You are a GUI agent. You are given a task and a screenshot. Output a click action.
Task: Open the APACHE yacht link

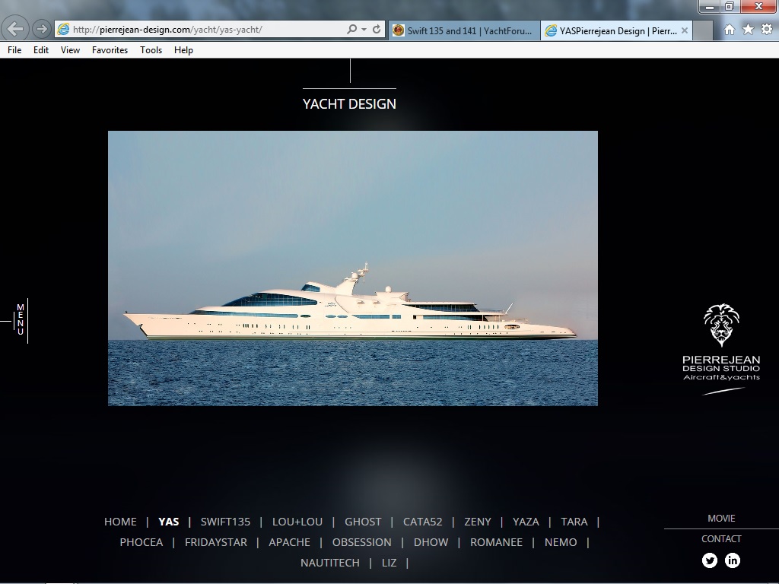coord(290,542)
